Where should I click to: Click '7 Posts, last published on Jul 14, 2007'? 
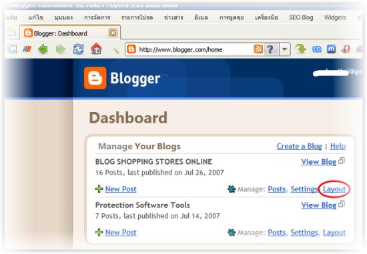[157, 216]
